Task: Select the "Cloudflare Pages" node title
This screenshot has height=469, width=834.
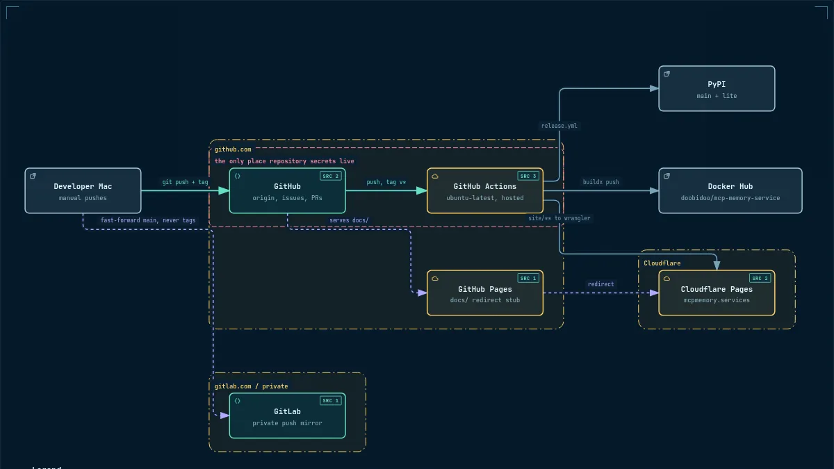Action: tap(717, 289)
